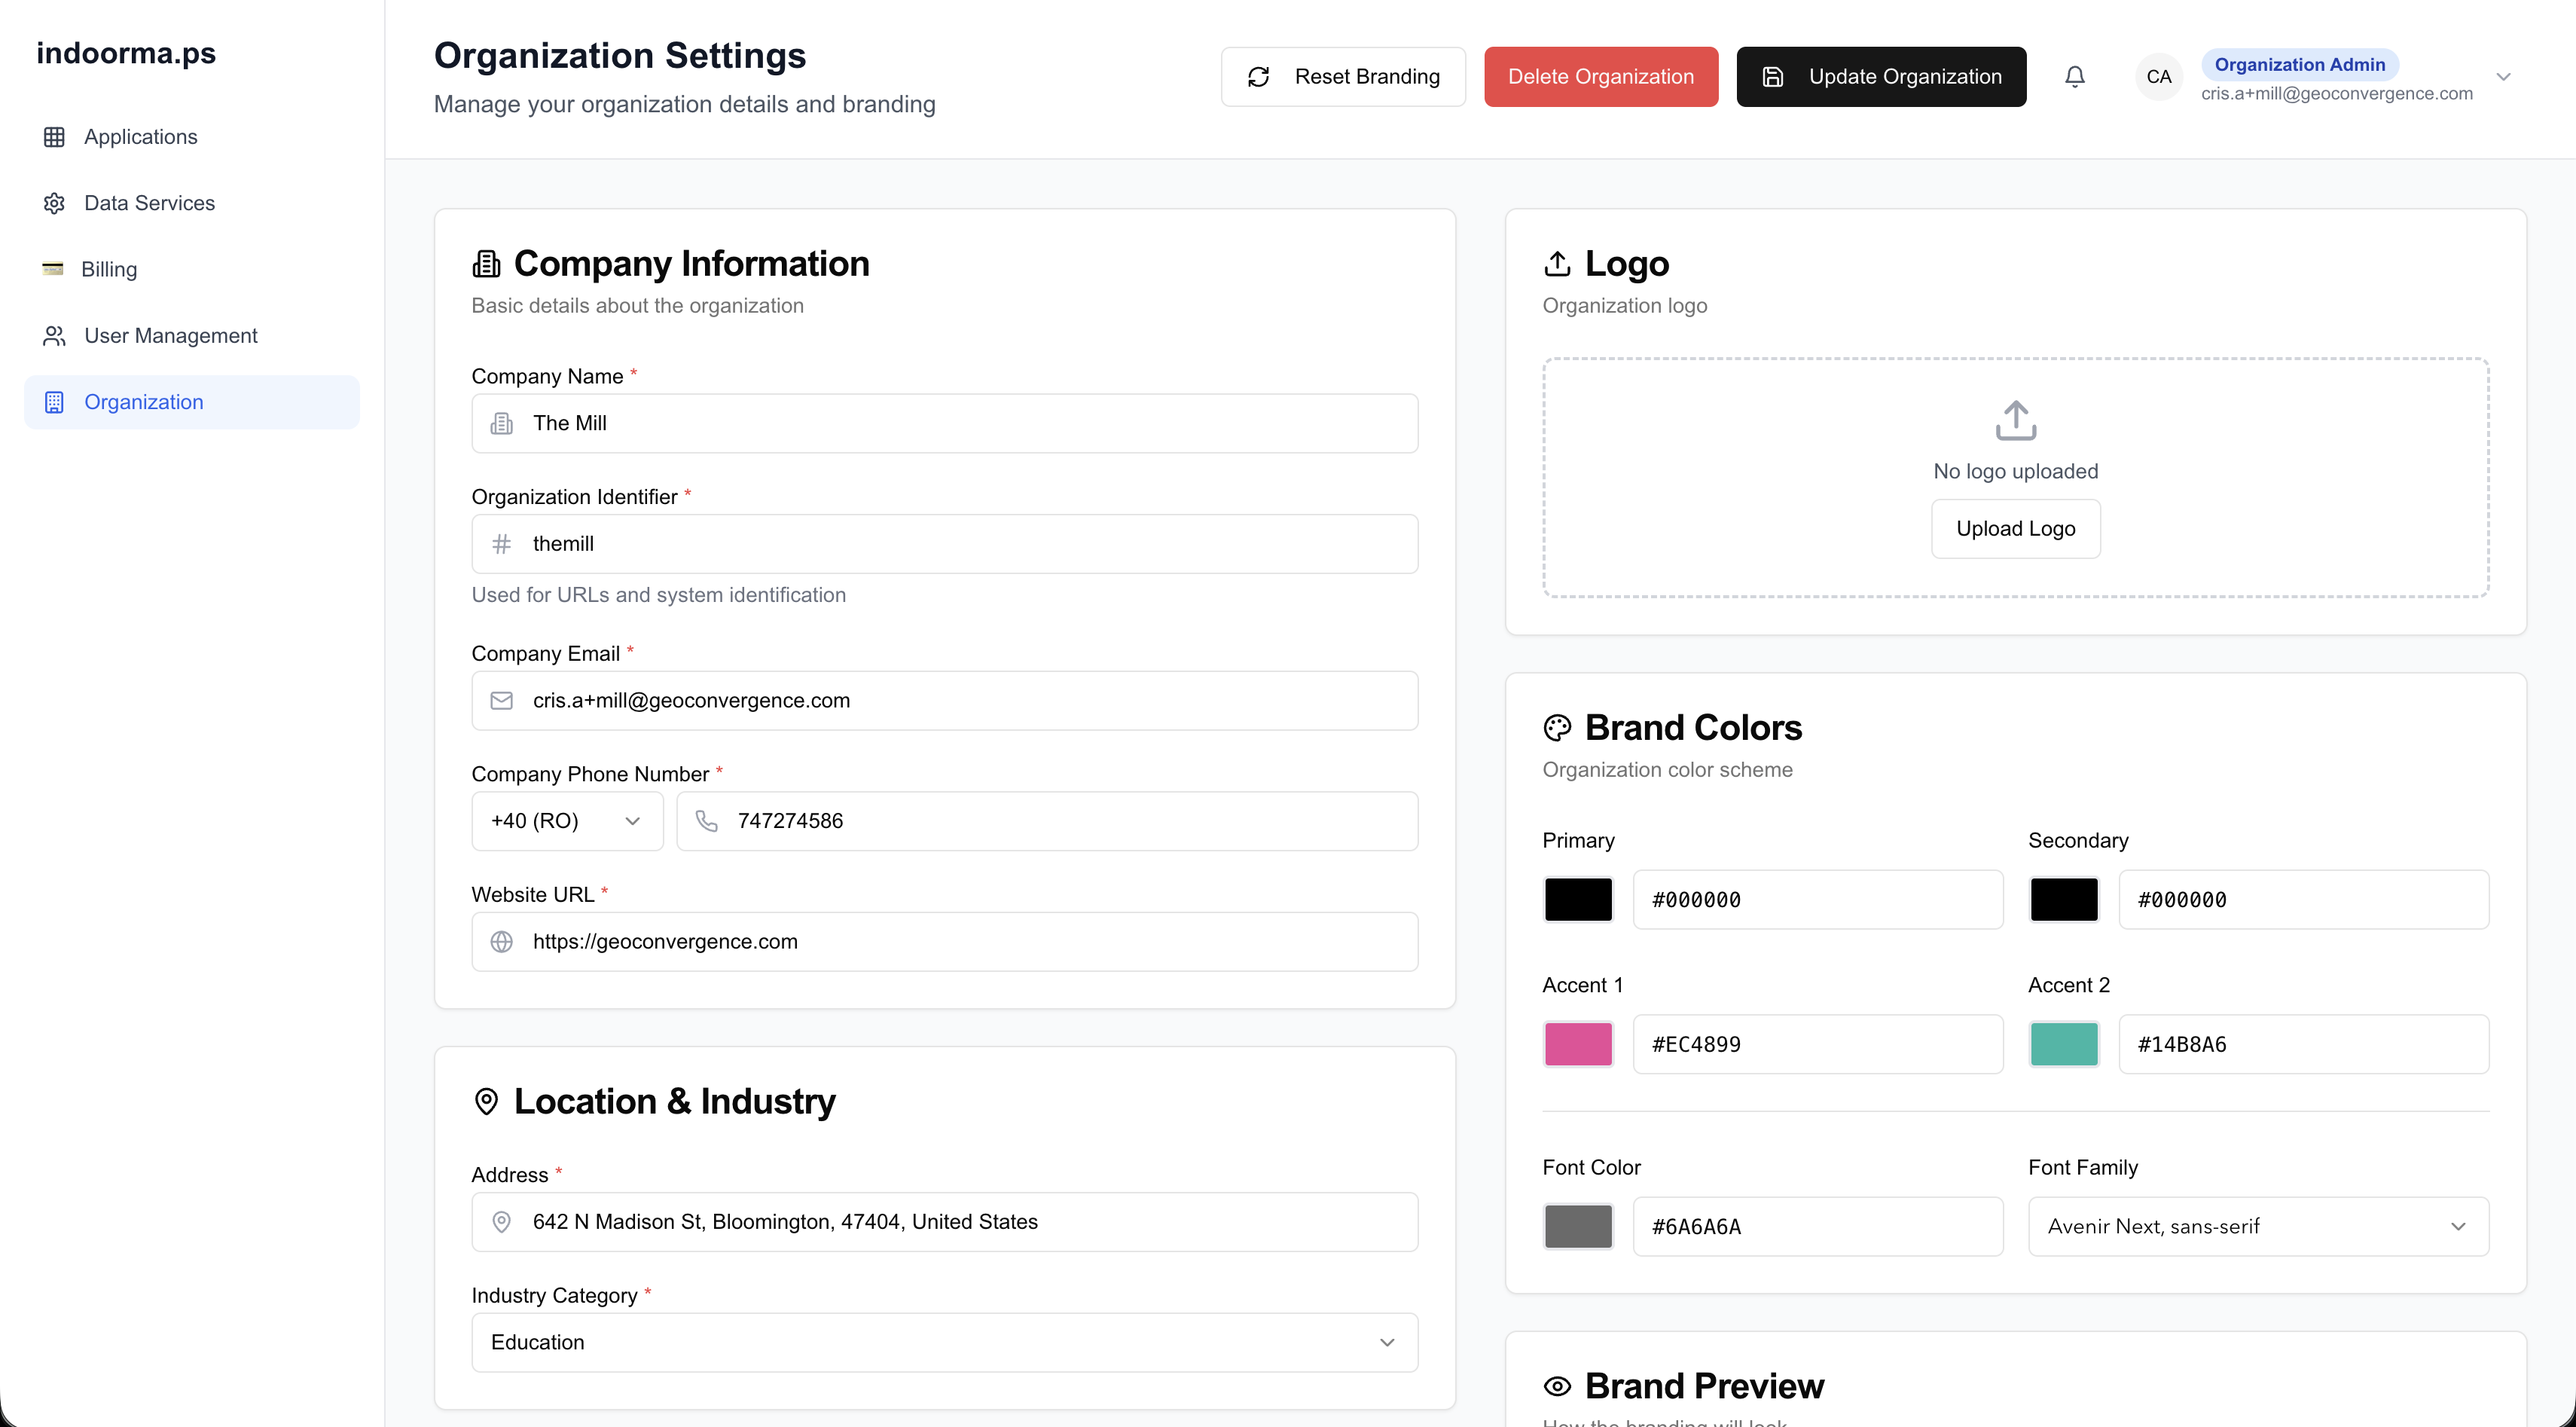Click the hash icon in Organization Identifier field
The image size is (2576, 1427).
point(502,544)
